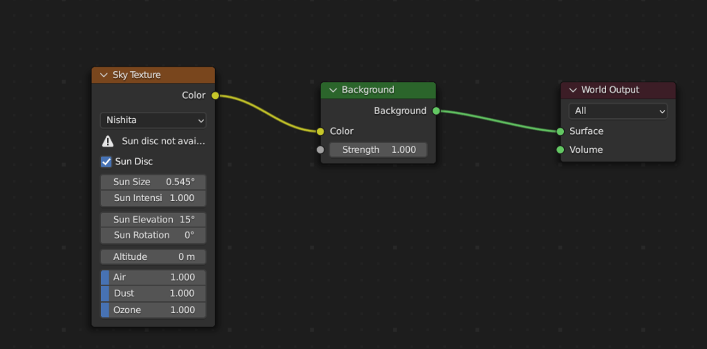Viewport: 707px width, 349px height.
Task: Collapse the Sky Texture node
Action: 104,75
